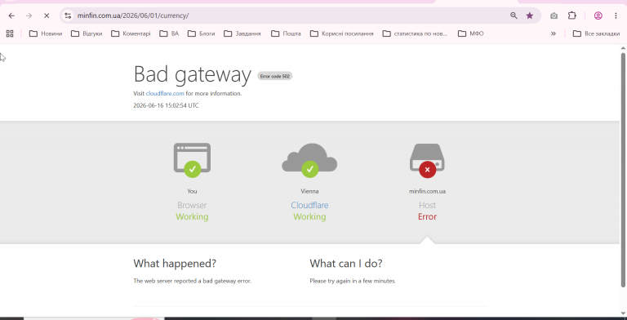This screenshot has height=320, width=627.
Task: Expand hidden bookmarks with double chevron
Action: pos(554,33)
